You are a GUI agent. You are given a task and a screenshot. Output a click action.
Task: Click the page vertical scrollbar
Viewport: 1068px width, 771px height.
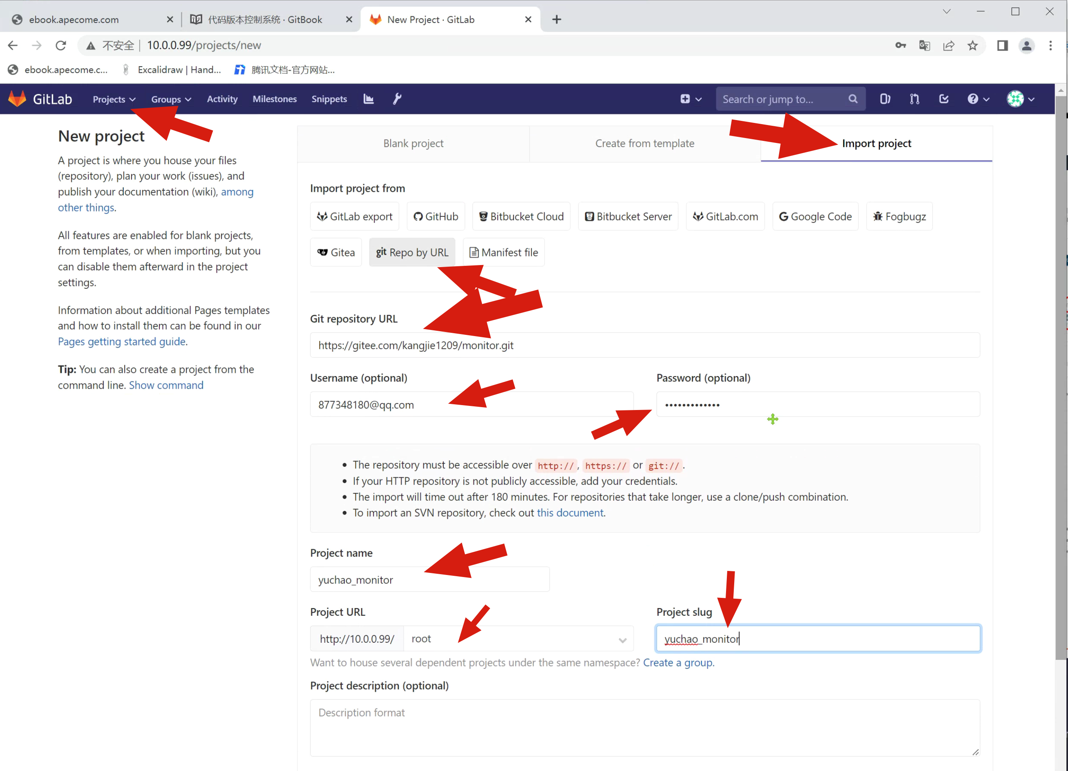(1061, 377)
